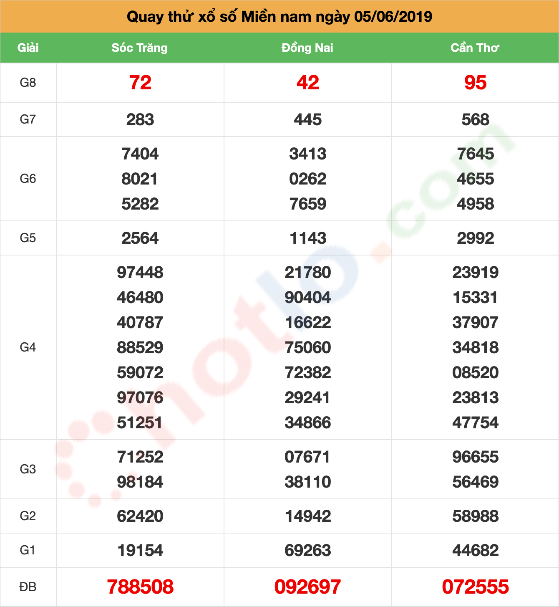Select G3 value 71252
Screen dimensions: 559x607
pyautogui.click(x=140, y=457)
